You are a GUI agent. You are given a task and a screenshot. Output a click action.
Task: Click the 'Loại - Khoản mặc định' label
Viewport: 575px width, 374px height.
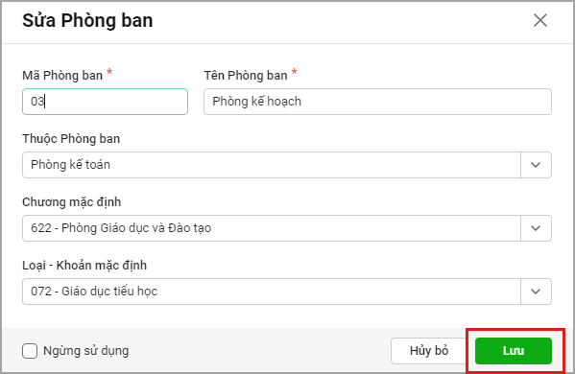[84, 266]
